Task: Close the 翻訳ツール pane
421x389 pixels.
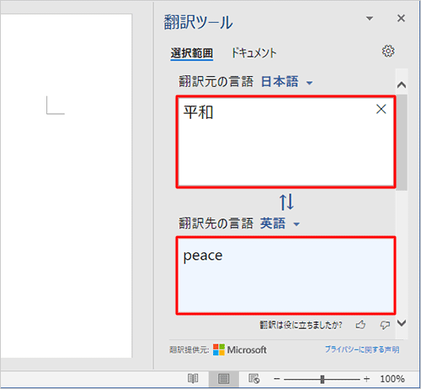Action: (401, 19)
